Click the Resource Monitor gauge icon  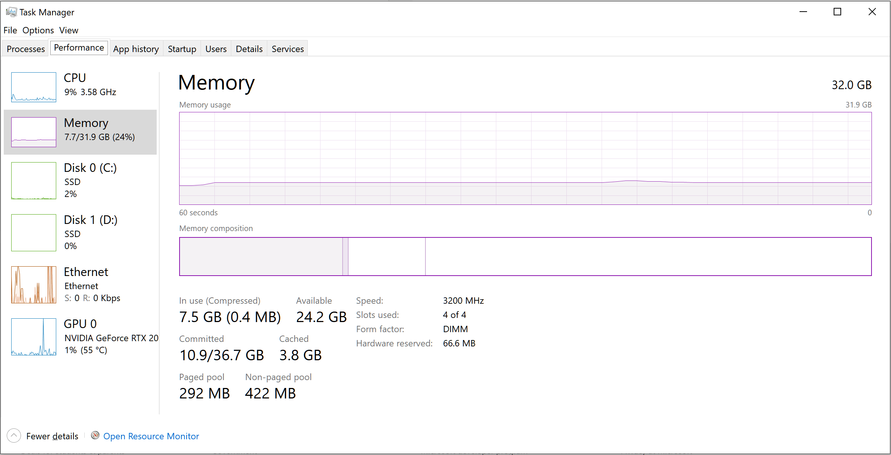95,435
